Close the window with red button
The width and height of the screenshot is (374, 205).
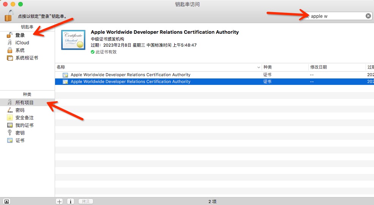(5, 4)
